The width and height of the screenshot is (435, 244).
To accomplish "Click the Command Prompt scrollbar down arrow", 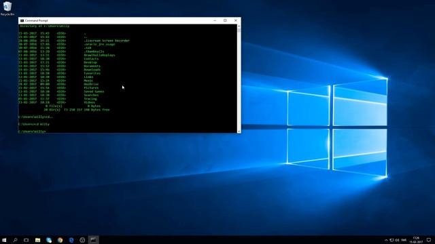I will click(239, 131).
